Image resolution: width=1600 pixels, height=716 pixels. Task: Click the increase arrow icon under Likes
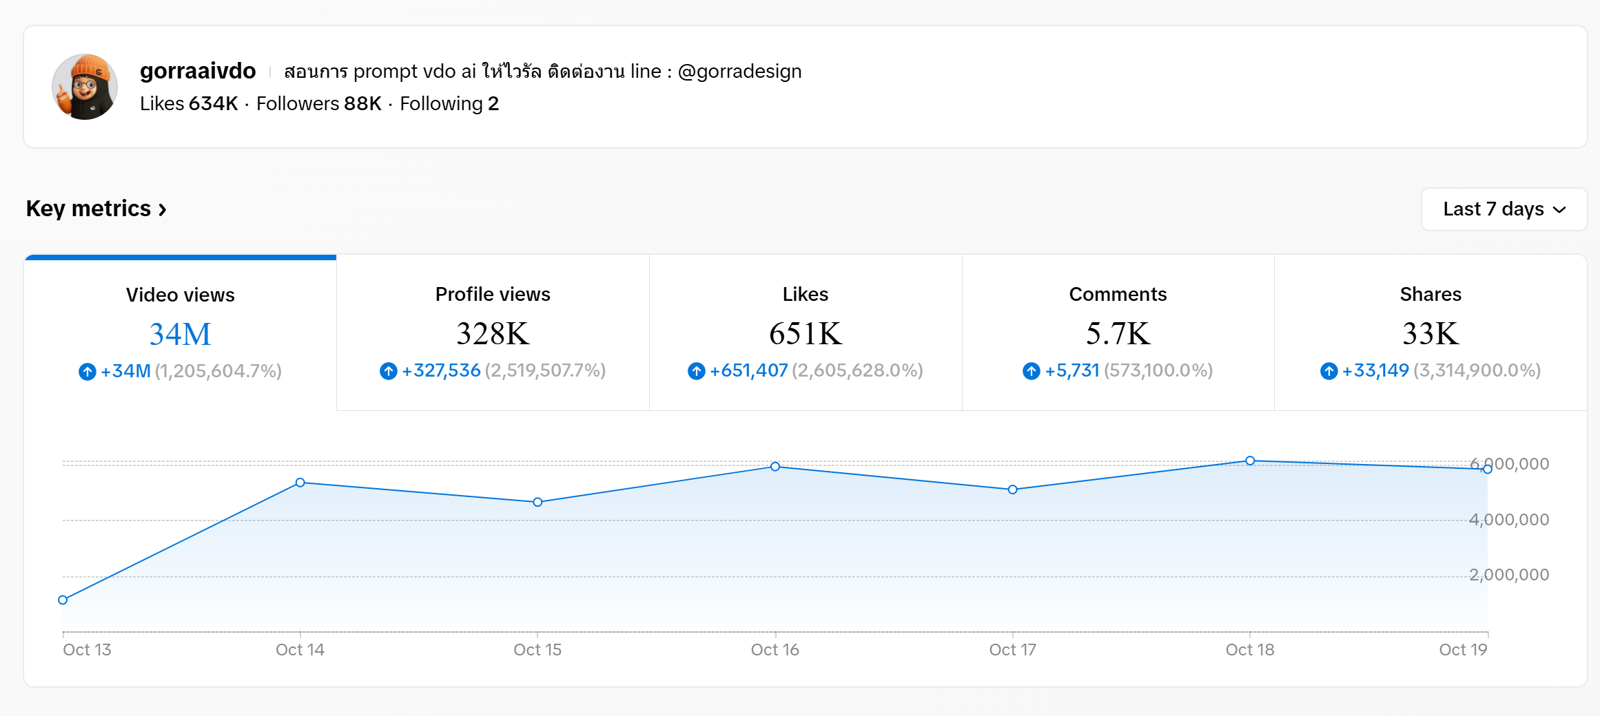pos(697,371)
